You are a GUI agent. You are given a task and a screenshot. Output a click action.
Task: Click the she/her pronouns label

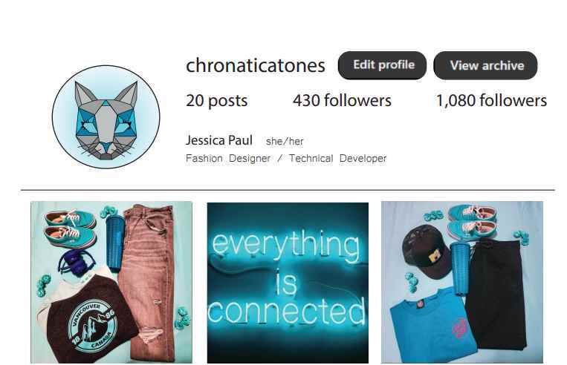click(285, 141)
